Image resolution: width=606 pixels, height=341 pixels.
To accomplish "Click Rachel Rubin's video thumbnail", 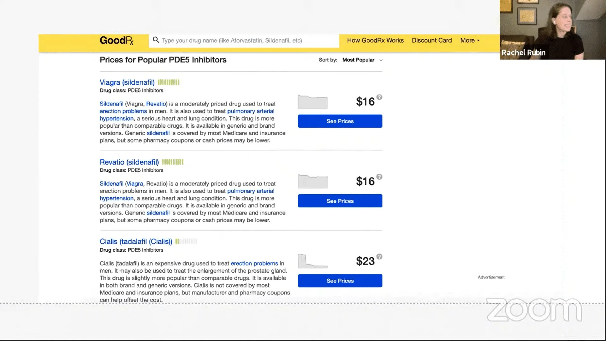I will click(553, 30).
